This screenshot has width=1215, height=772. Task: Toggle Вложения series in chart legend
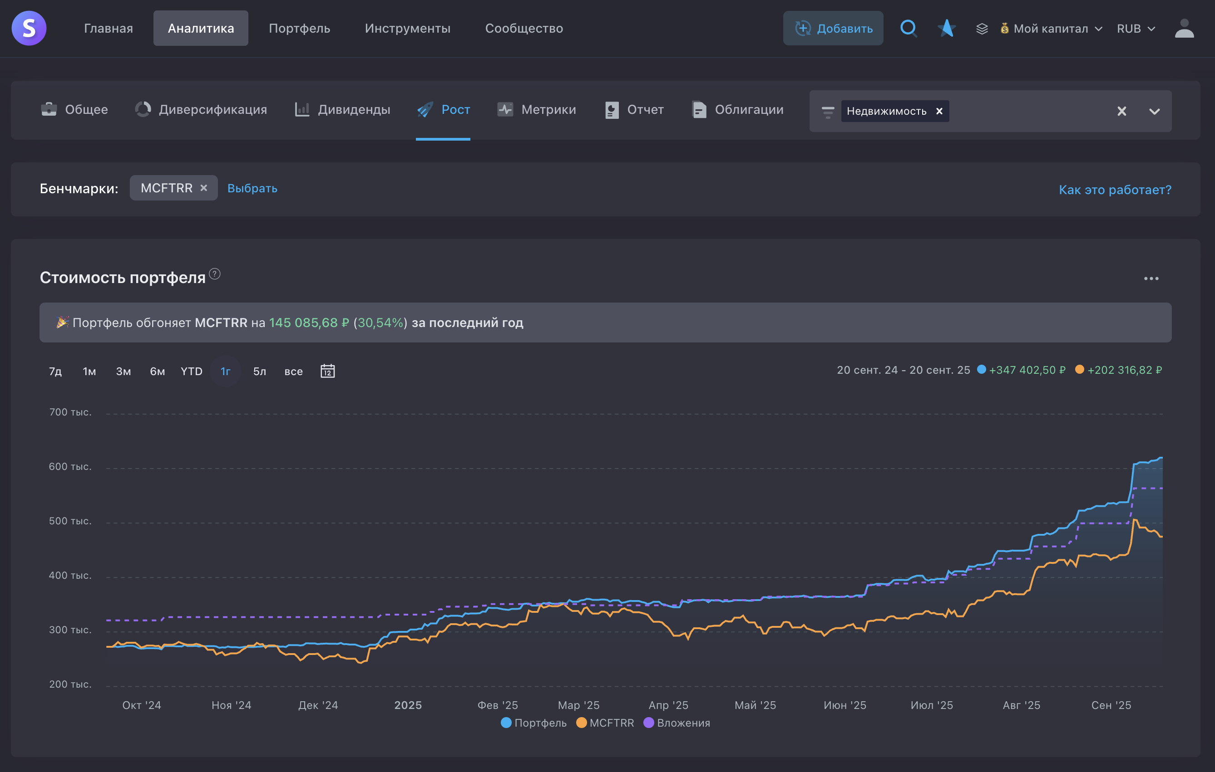pyautogui.click(x=677, y=723)
